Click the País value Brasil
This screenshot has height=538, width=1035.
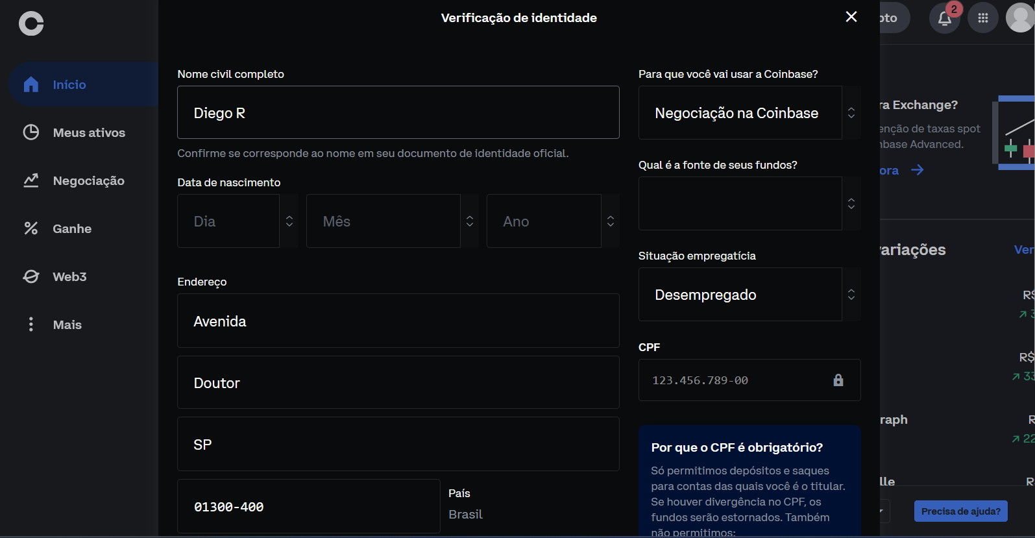click(465, 514)
